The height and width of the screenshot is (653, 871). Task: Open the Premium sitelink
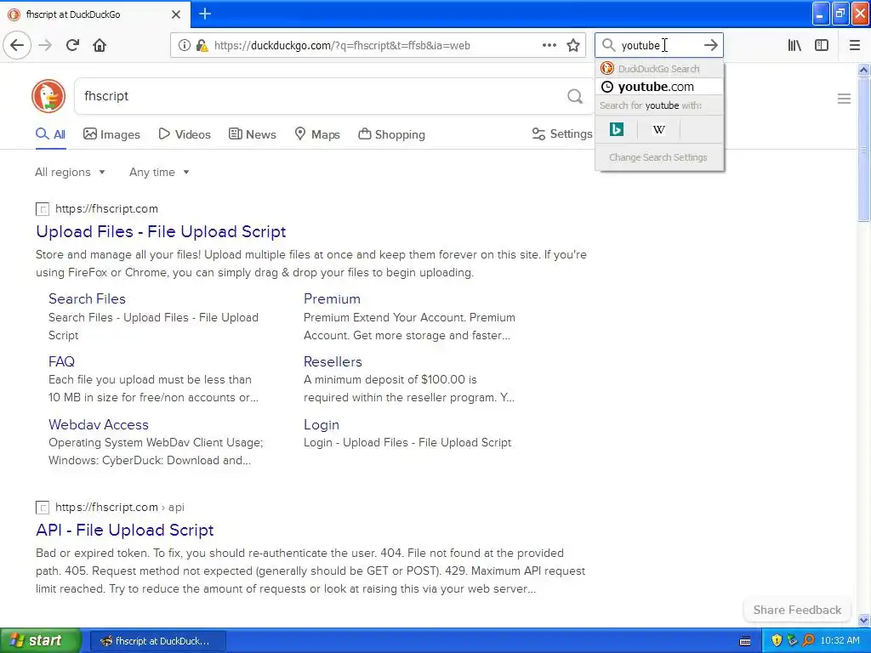tap(333, 298)
